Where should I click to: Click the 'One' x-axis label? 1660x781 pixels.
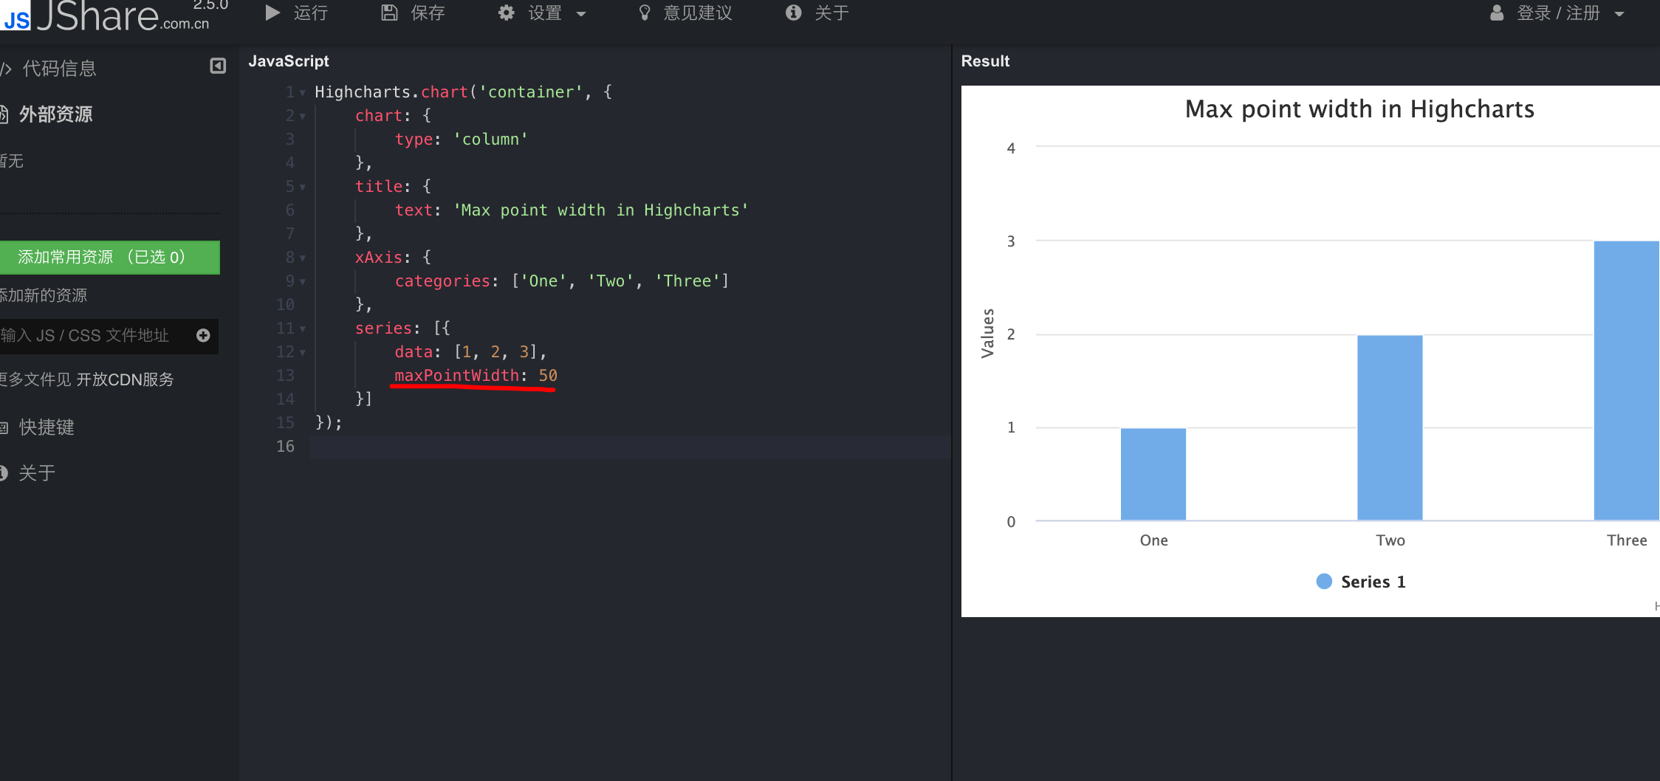tap(1153, 540)
